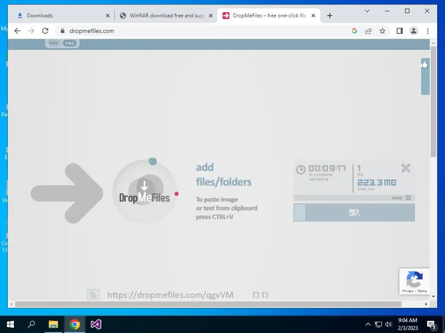Open the notification center

coord(432,325)
